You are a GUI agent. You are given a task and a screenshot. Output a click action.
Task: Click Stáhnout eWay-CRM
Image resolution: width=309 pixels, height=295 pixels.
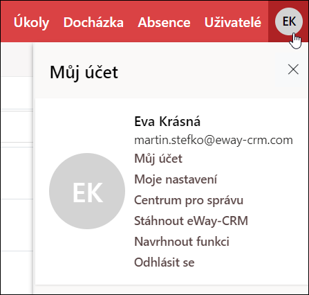[x=191, y=221]
